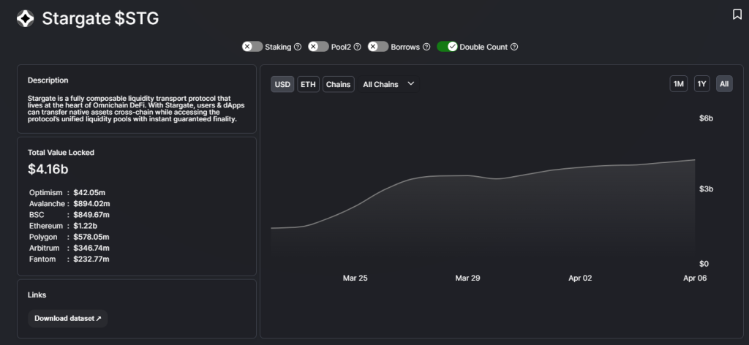
Task: Click the Arbitrum $346.74m row
Action: point(69,248)
